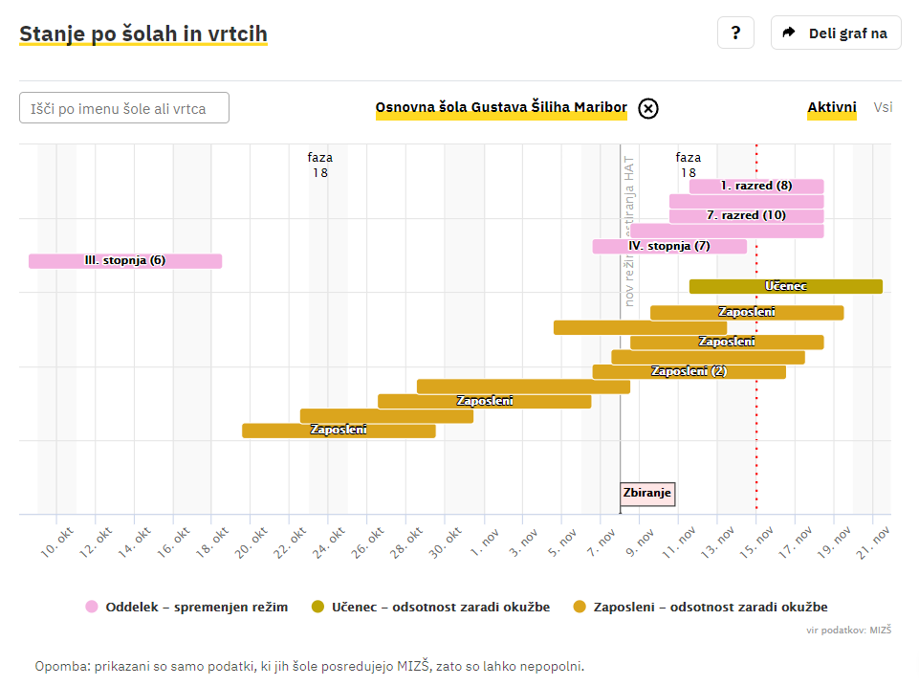Image resolution: width=919 pixels, height=686 pixels.
Task: Click the school name search field
Action: (124, 108)
